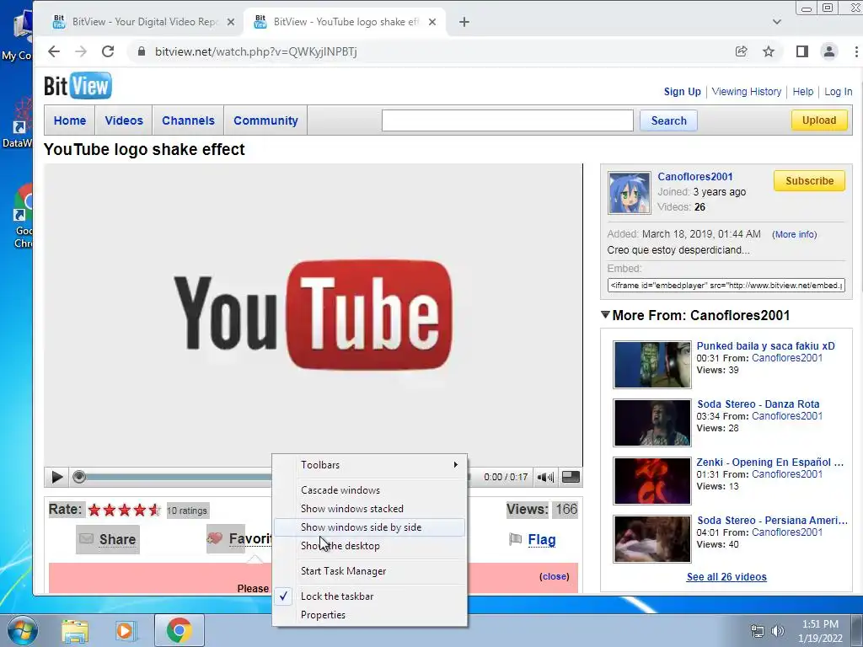
Task: Toggle Chrome side panel icon
Action: point(802,51)
